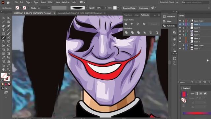This screenshot has width=211, height=119.
Task: Click Exclude shape mode icon
Action: click(144, 24)
